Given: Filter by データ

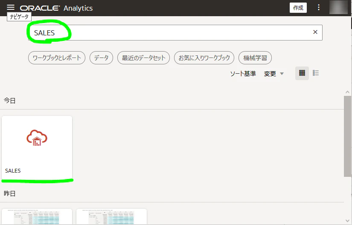Looking at the screenshot, I should [101, 58].
